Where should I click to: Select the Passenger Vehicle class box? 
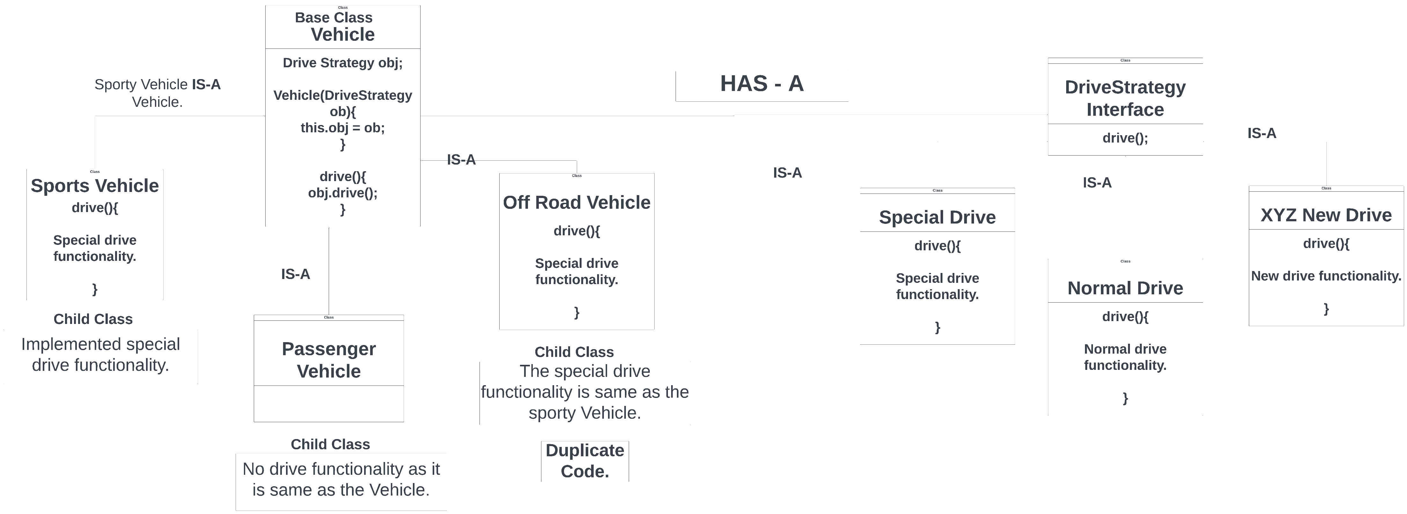329,368
